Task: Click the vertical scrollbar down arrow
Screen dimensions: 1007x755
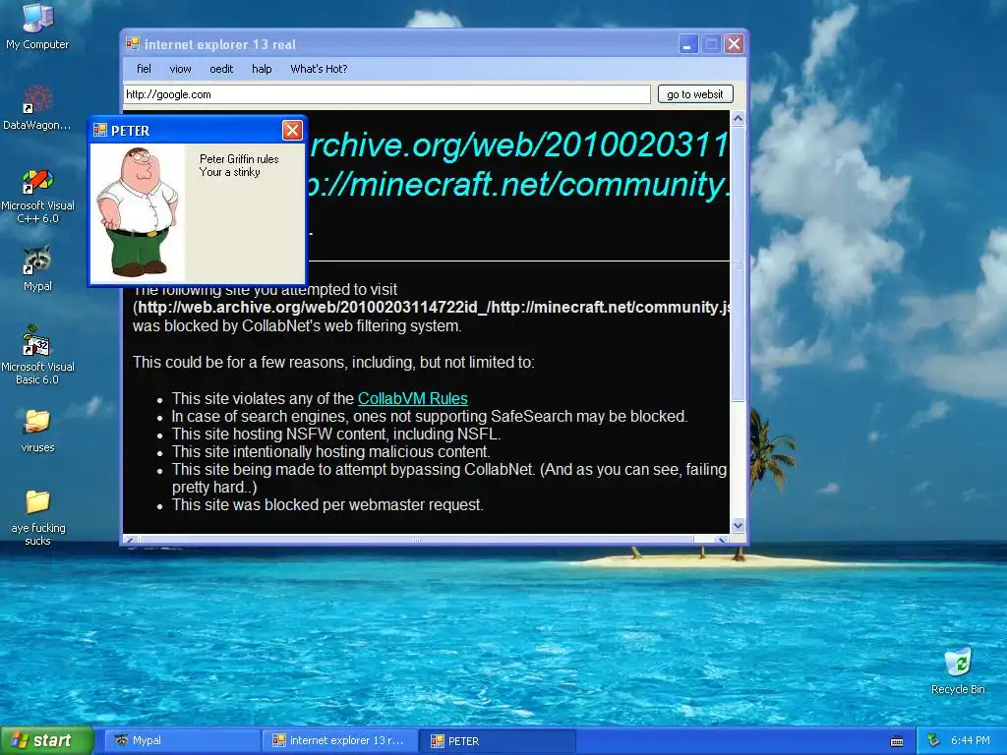Action: click(738, 525)
